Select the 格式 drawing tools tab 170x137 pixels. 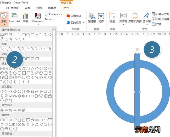point(66,8)
